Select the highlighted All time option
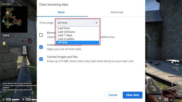Screen dimensions: 182x102 click(x=78, y=42)
